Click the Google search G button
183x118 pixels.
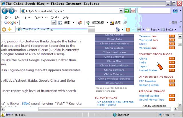point(60,23)
